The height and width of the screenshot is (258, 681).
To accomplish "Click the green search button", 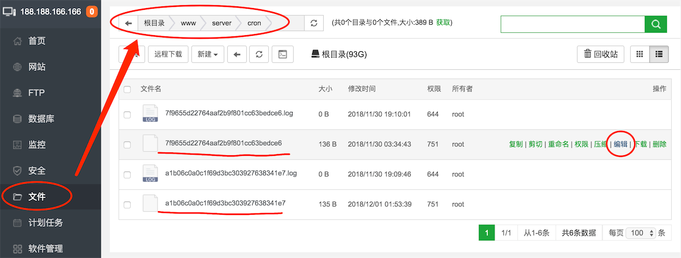I will coord(656,24).
